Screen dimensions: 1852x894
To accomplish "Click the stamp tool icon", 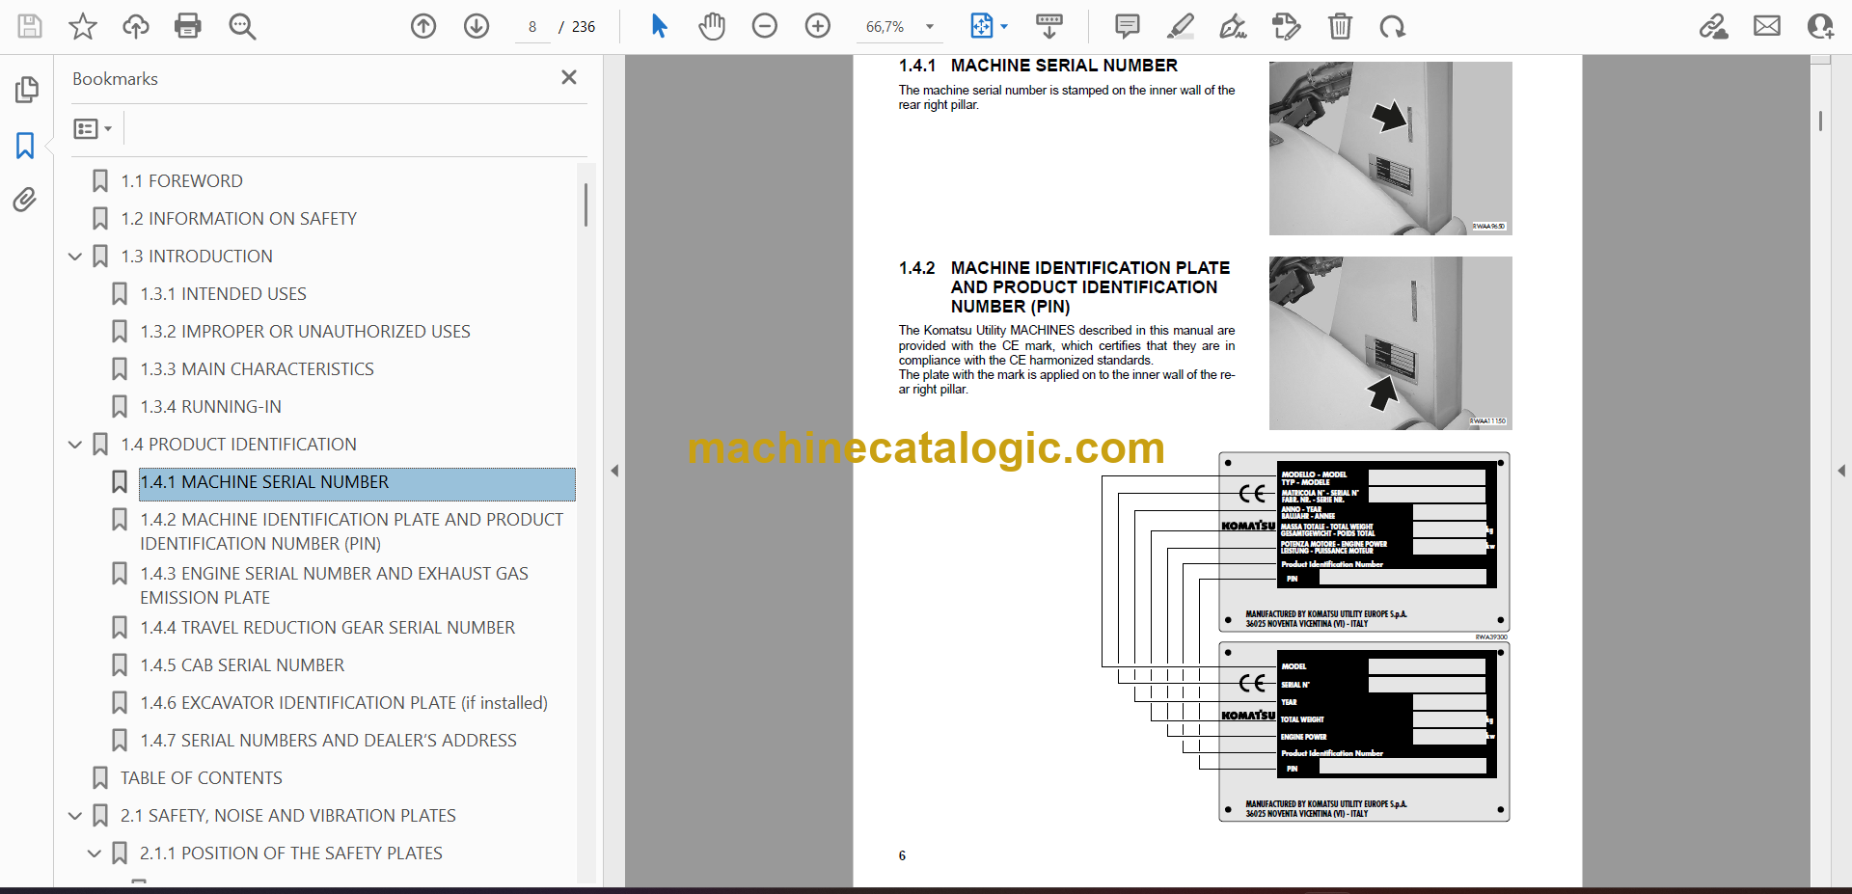I will [1286, 26].
